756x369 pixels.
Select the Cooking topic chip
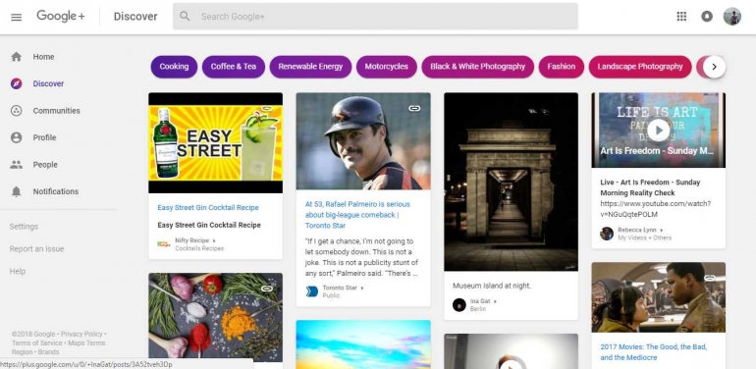(x=174, y=67)
